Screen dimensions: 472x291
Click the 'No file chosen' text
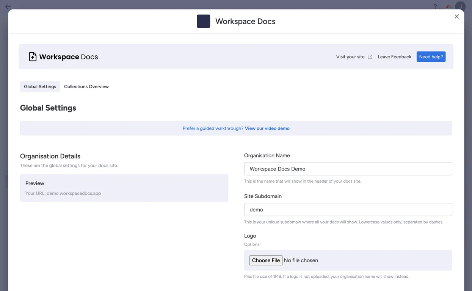[301, 260]
